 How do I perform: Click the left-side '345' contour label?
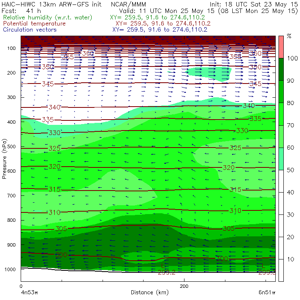click(x=48, y=84)
